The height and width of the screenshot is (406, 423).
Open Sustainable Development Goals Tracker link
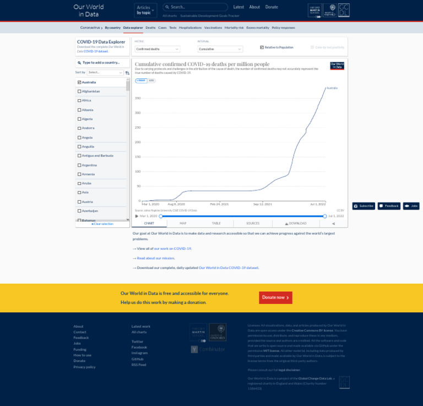click(x=210, y=16)
